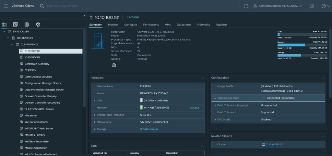
Task: Switch to the Monitor tab
Action: coord(113,25)
